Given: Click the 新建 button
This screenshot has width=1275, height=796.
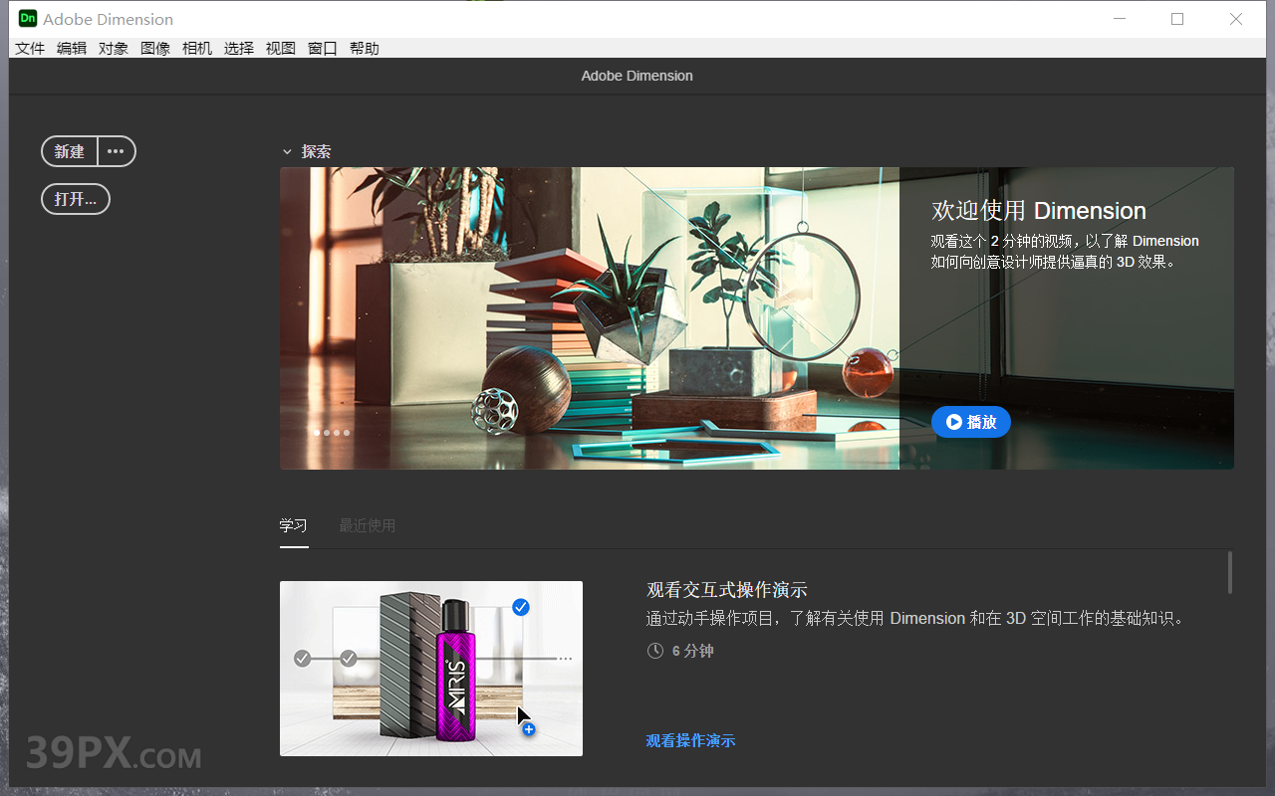Looking at the screenshot, I should pos(70,151).
